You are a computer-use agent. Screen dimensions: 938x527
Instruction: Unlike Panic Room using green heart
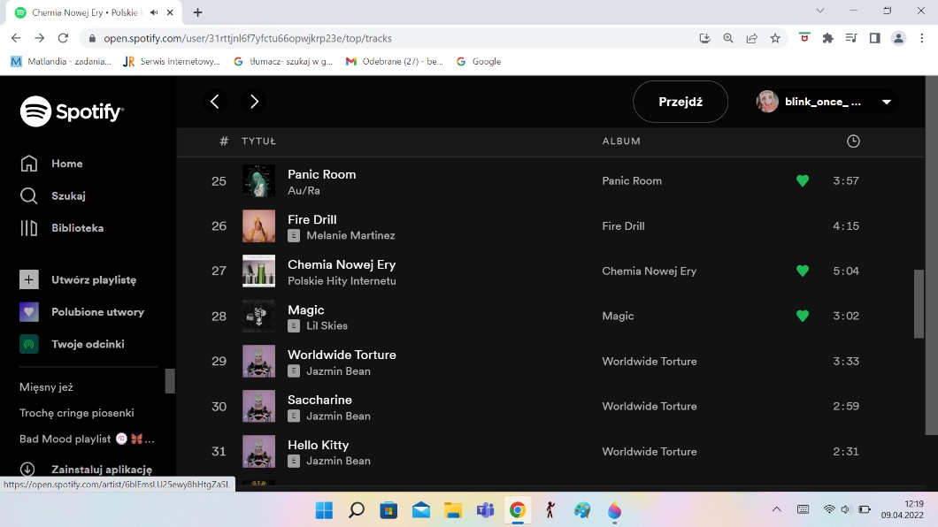pyautogui.click(x=803, y=181)
